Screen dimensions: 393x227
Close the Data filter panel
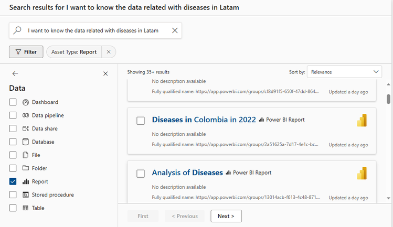pos(105,74)
